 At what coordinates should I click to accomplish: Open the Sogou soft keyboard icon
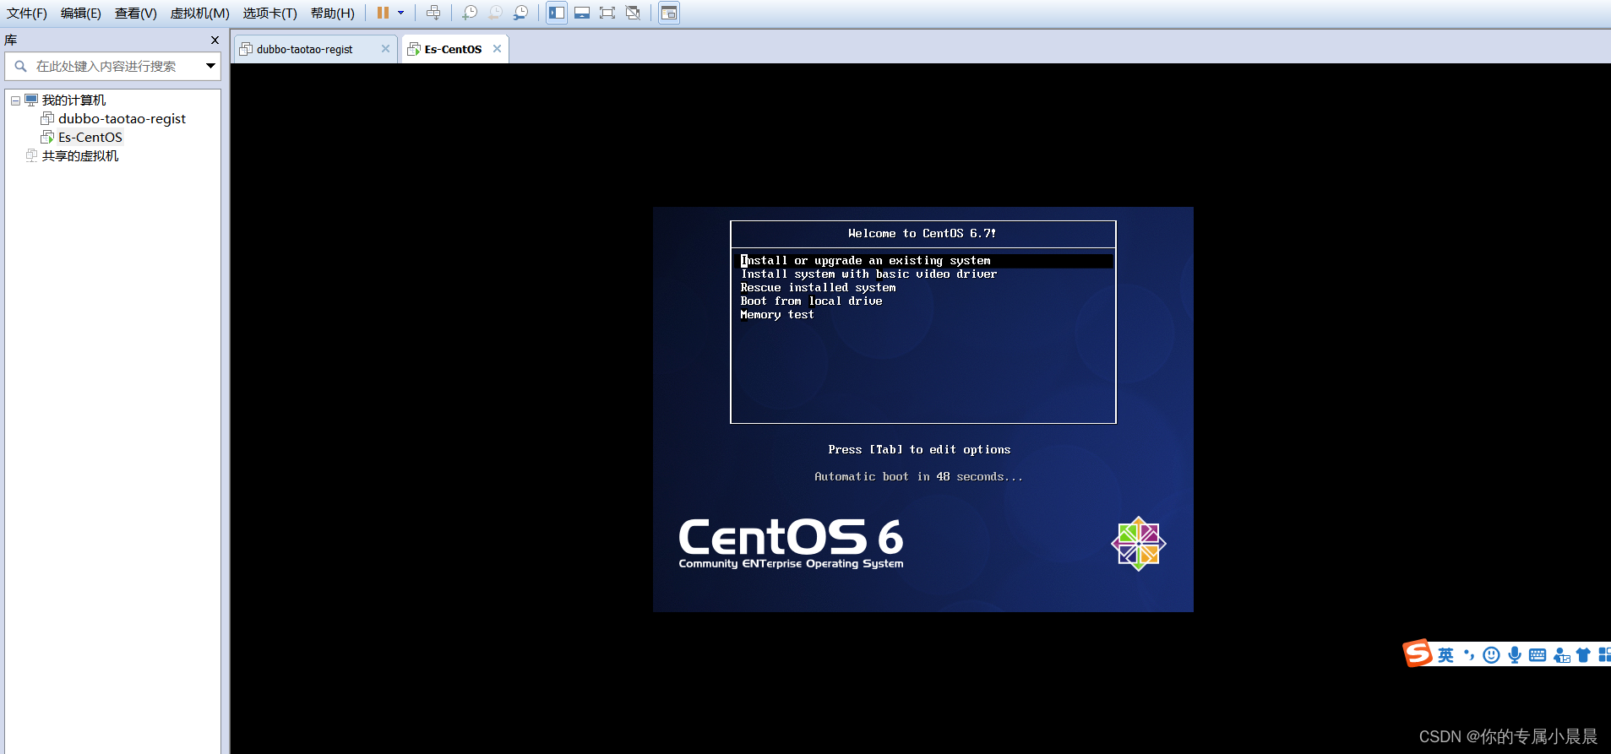tap(1538, 655)
